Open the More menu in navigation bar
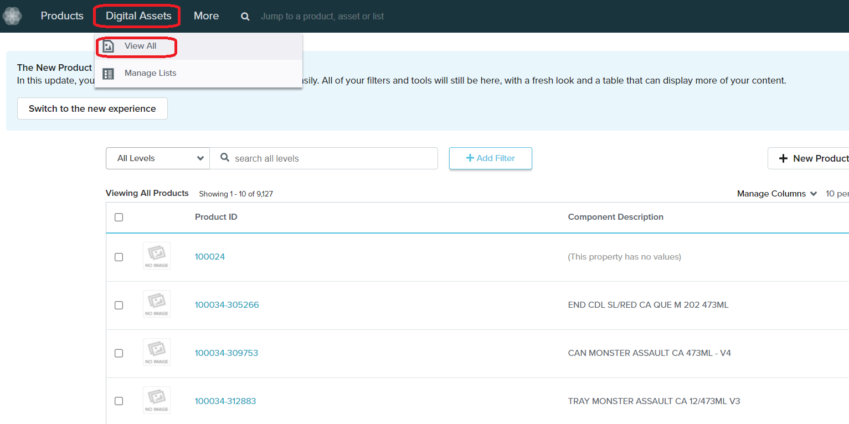Image resolution: width=849 pixels, height=424 pixels. coord(206,16)
